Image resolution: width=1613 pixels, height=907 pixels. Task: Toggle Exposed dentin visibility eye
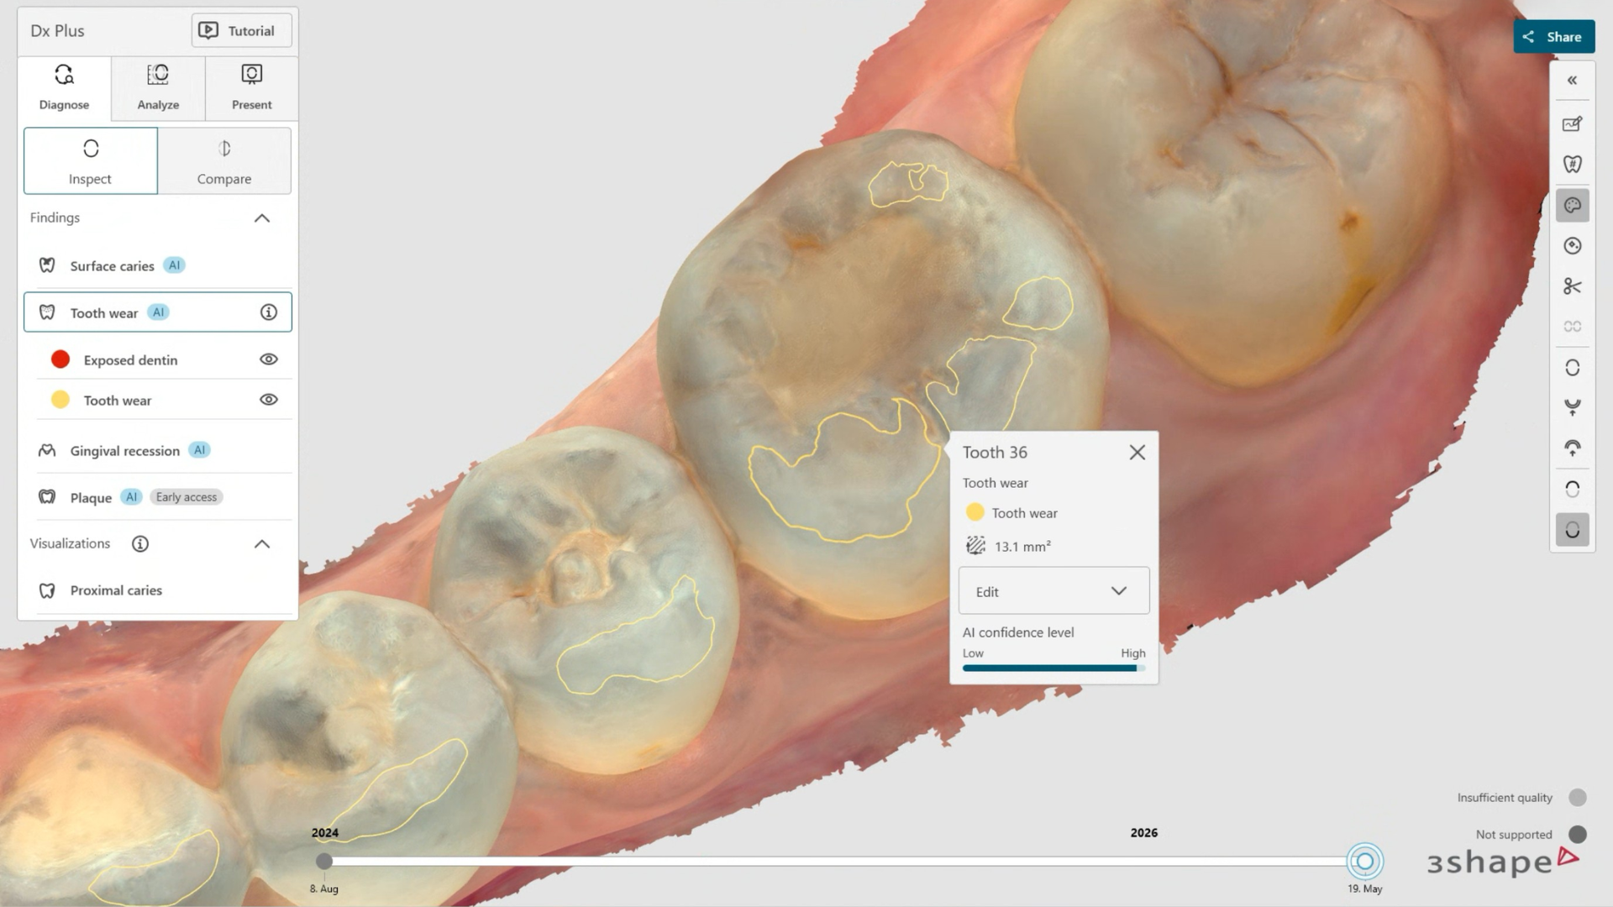pyautogui.click(x=269, y=359)
